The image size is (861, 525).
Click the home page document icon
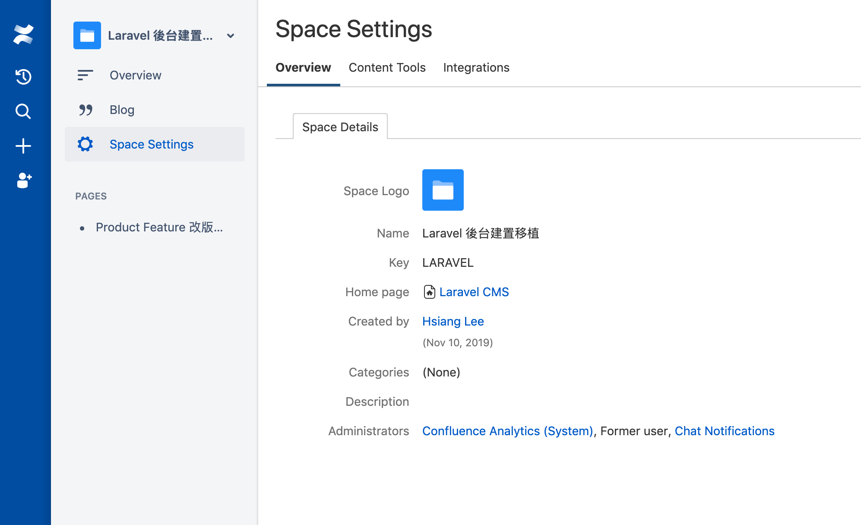pos(429,292)
